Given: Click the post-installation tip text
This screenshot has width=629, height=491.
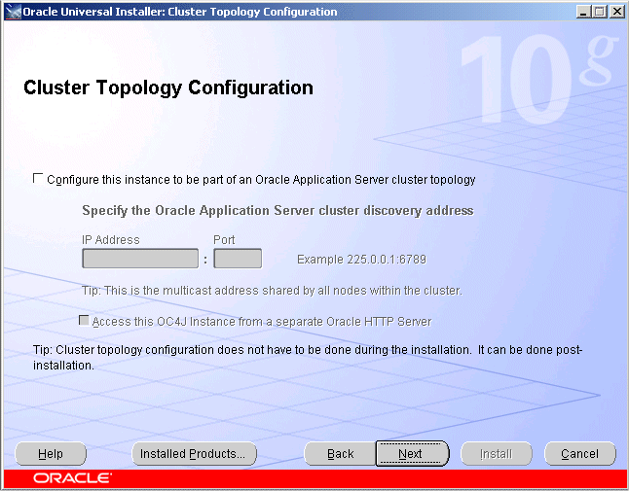Looking at the screenshot, I should (x=308, y=357).
